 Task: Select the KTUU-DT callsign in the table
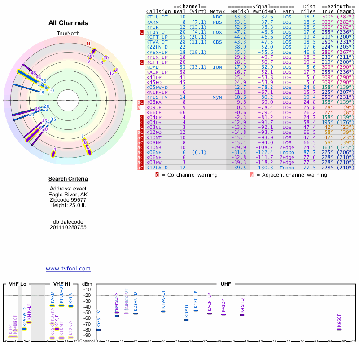click(157, 17)
